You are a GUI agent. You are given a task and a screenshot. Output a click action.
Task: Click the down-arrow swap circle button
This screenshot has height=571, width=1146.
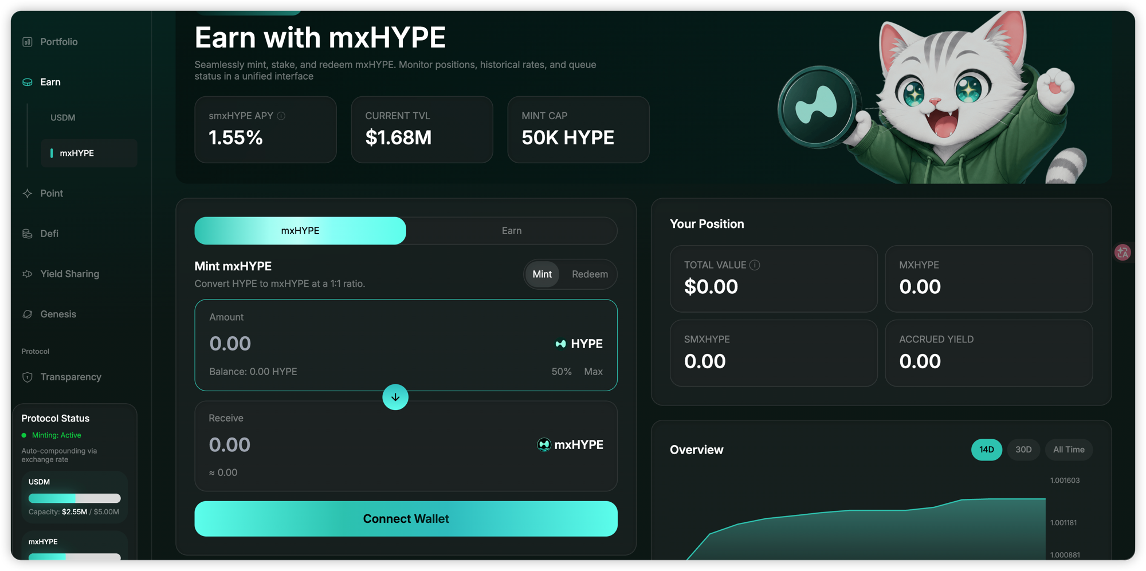click(x=395, y=397)
